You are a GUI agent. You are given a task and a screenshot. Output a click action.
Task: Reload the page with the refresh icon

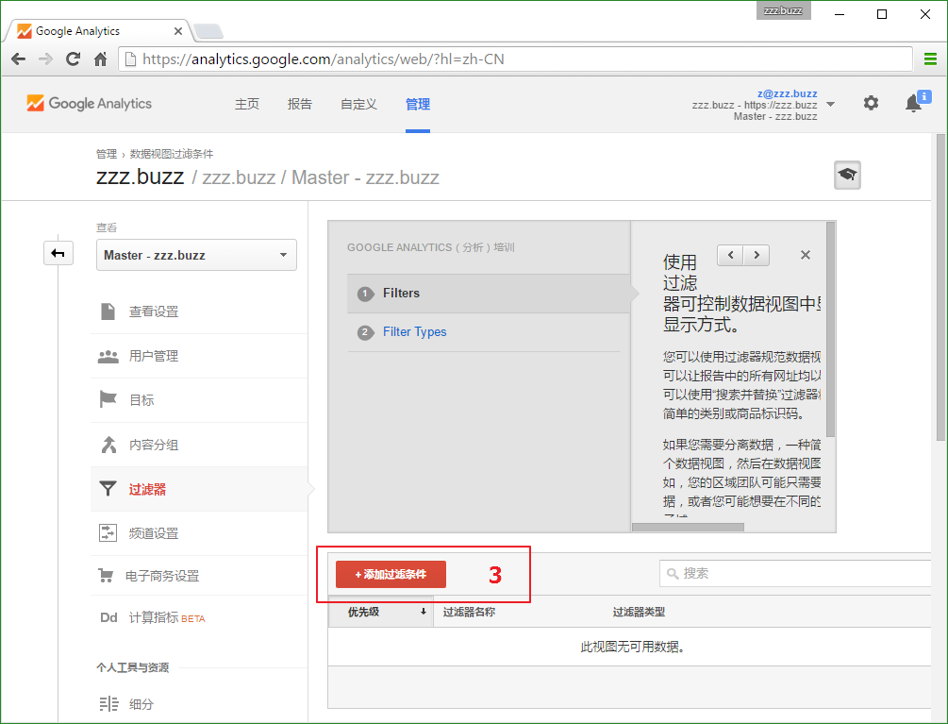[74, 59]
